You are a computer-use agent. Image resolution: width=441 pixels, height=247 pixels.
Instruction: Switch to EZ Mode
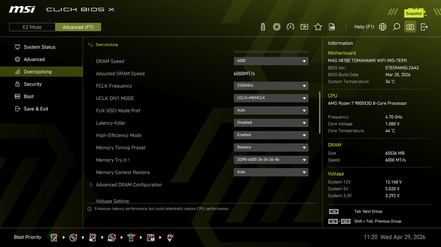(x=32, y=27)
